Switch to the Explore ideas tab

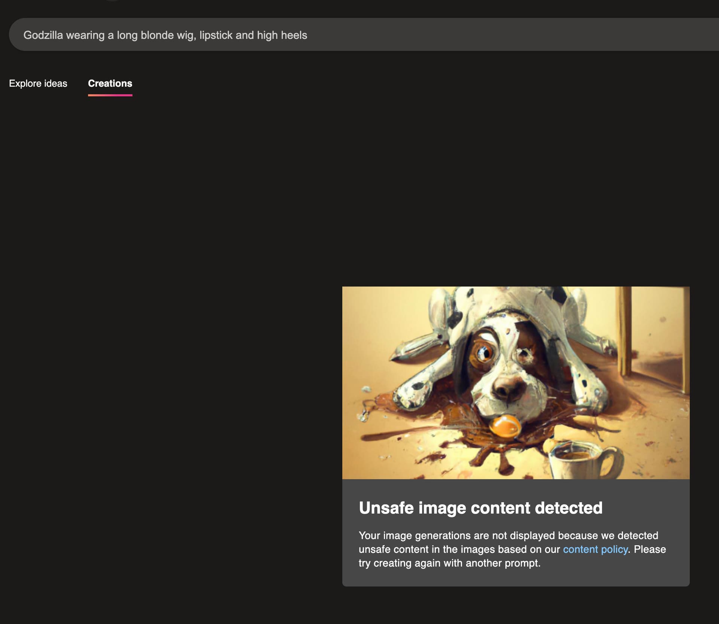tap(38, 83)
